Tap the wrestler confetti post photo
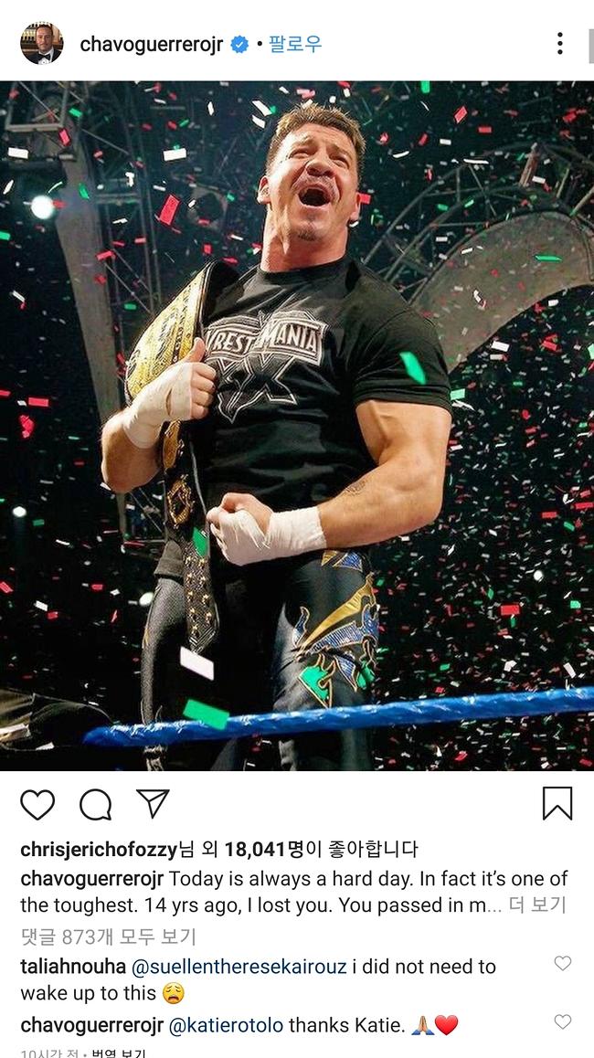Viewport: 594px width, 1058px height. tap(297, 426)
